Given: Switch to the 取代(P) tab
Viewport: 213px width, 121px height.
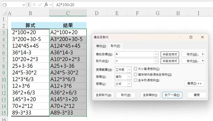Looking at the screenshot, I should click(x=115, y=46).
